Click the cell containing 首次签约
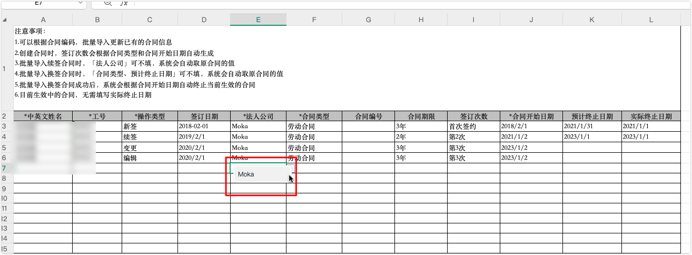Screen dimensions: 692x255 pos(473,126)
